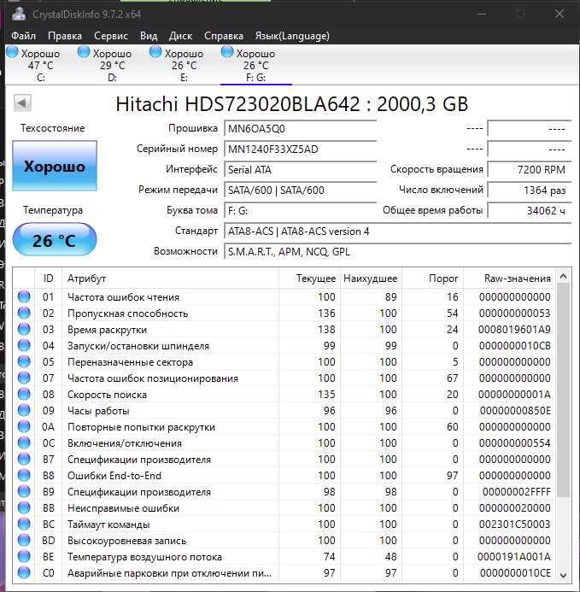Click the status icon for Таймаут команды
Screen dimensions: 580x592
point(24,524)
